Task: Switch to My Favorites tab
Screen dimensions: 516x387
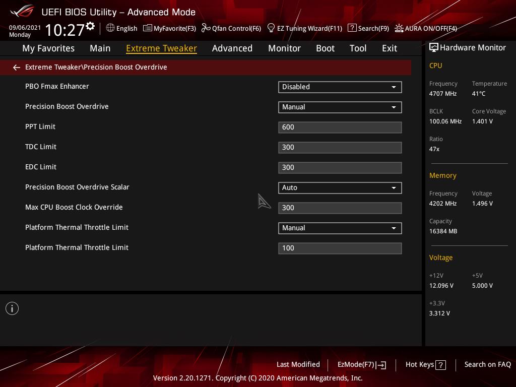Action: (x=48, y=48)
